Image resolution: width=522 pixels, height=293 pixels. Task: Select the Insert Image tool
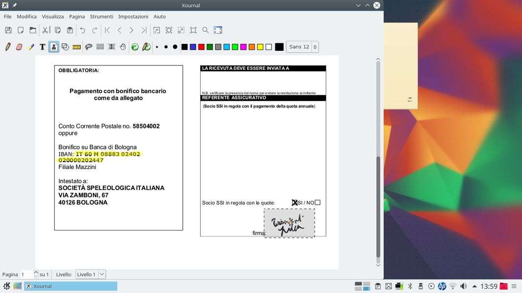(54, 47)
